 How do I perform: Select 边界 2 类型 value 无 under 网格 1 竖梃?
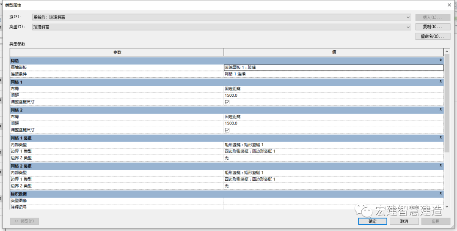click(x=334, y=158)
